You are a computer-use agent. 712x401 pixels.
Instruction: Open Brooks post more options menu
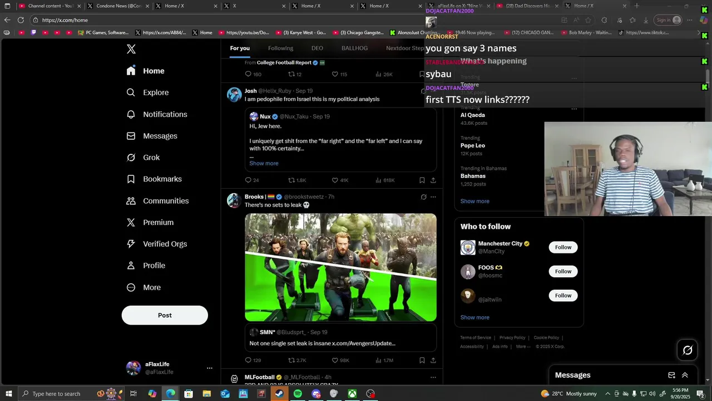(433, 197)
